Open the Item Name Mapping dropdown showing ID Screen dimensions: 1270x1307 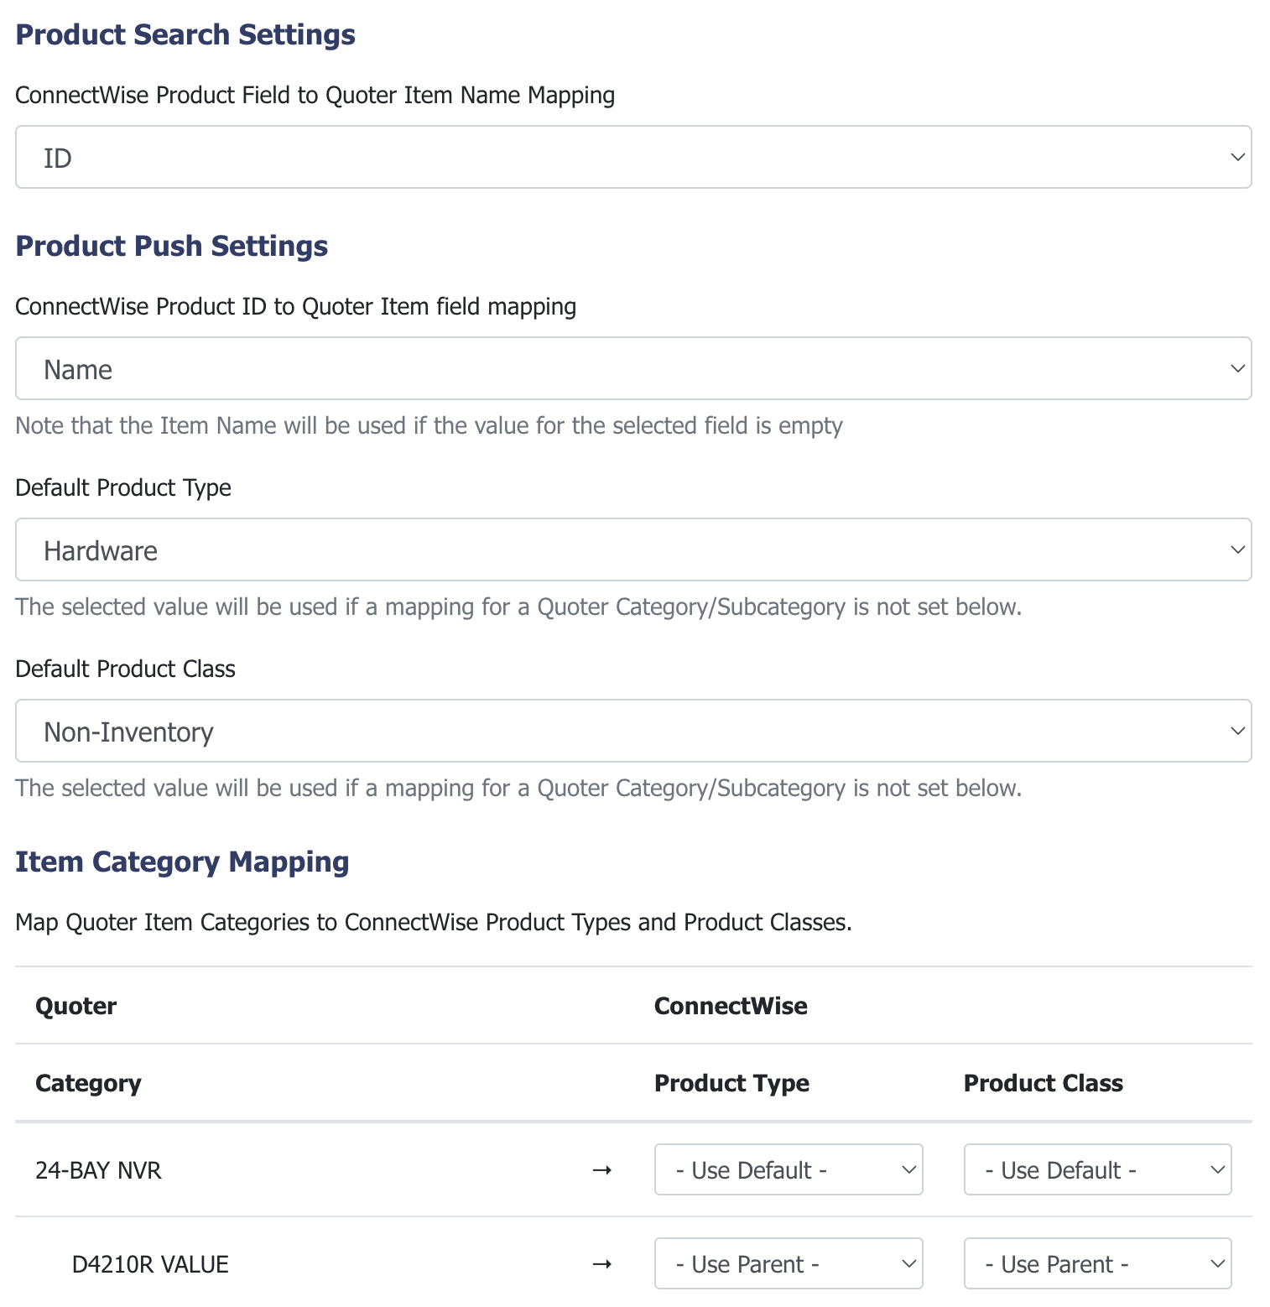coord(633,157)
